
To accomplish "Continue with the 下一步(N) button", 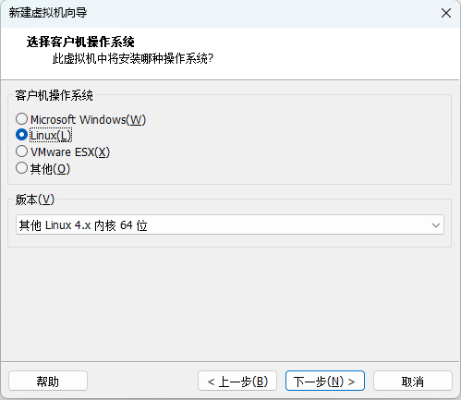I will (x=325, y=382).
